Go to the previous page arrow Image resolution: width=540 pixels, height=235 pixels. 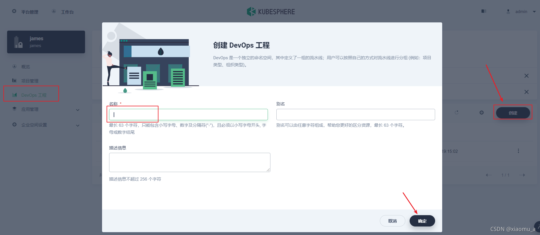point(489,175)
